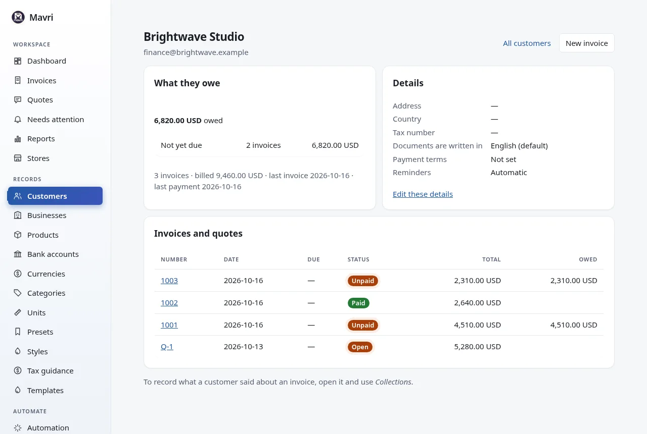Follow the All customers link
This screenshot has height=434, width=647.
coord(527,43)
